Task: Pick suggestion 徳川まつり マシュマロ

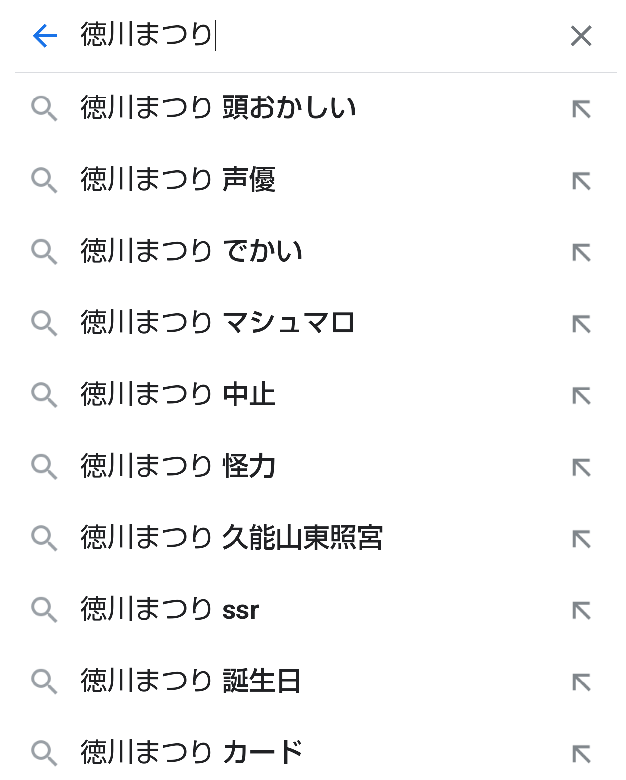Action: (x=218, y=323)
